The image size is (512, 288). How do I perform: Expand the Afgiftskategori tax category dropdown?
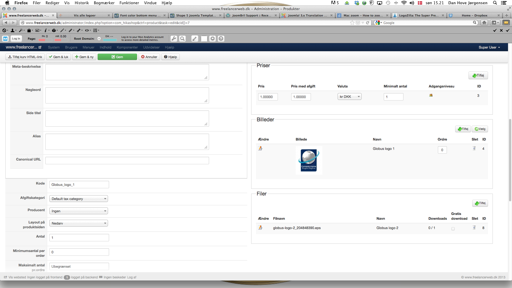(79, 199)
